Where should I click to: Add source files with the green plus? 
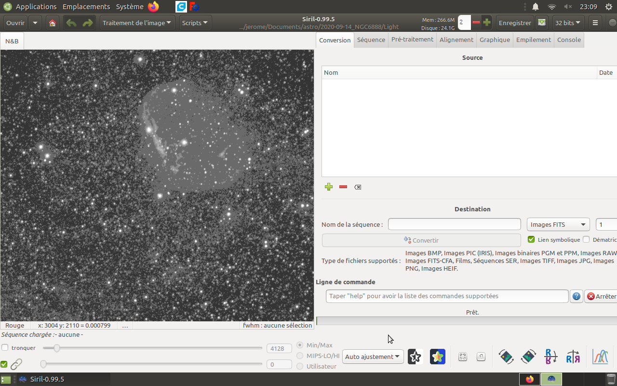(x=329, y=187)
